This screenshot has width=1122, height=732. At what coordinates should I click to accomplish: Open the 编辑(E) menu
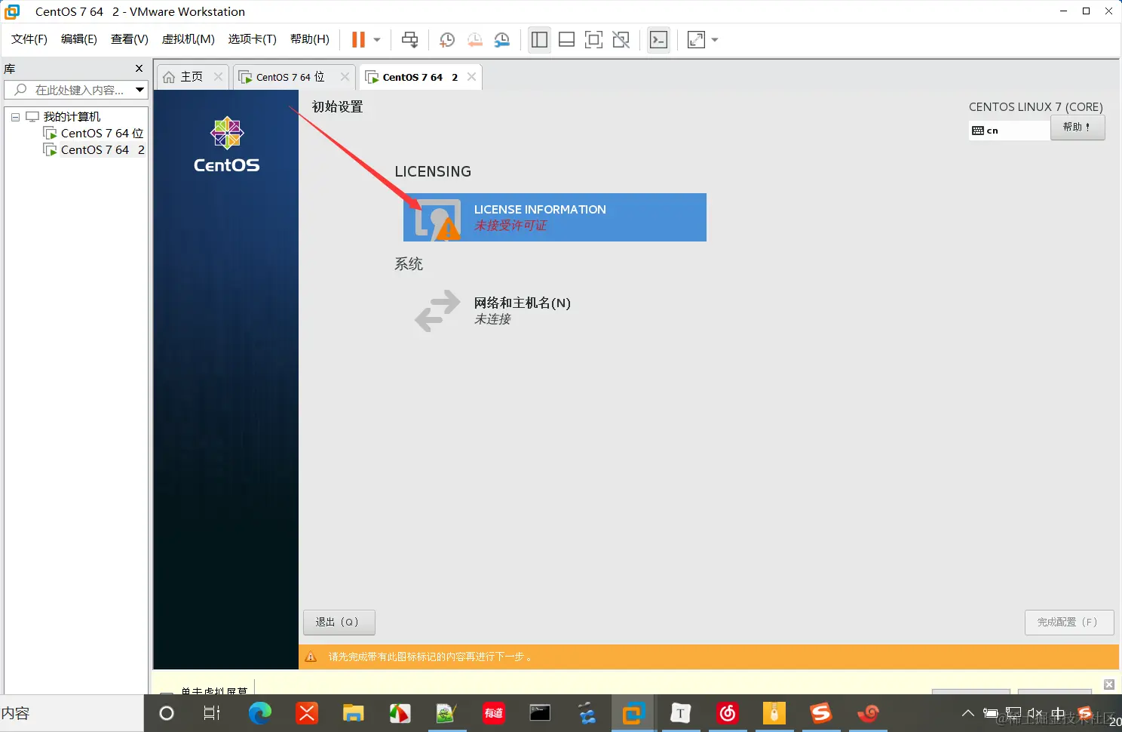point(79,39)
